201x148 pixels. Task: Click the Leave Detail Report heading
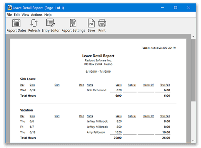[98, 56]
